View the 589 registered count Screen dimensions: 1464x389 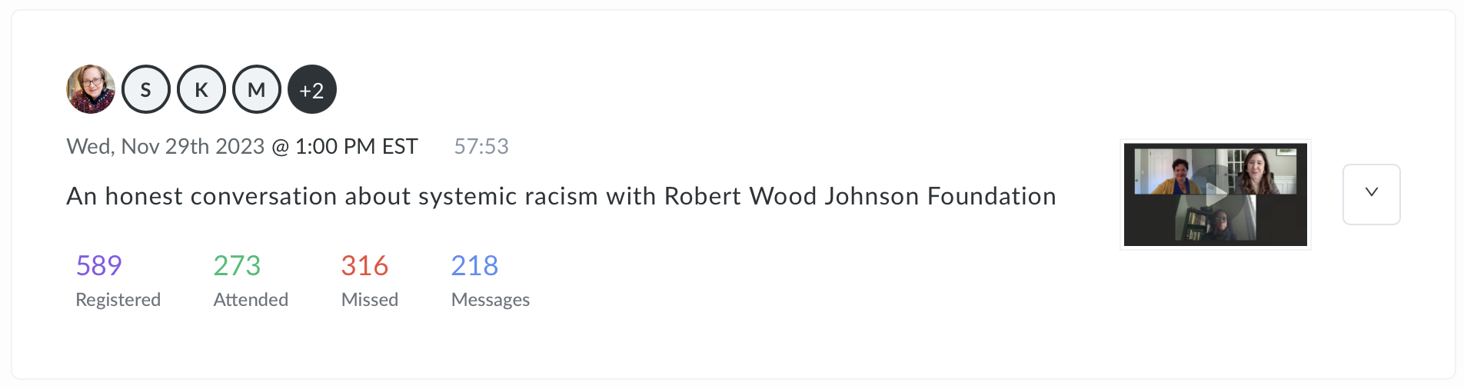[98, 265]
